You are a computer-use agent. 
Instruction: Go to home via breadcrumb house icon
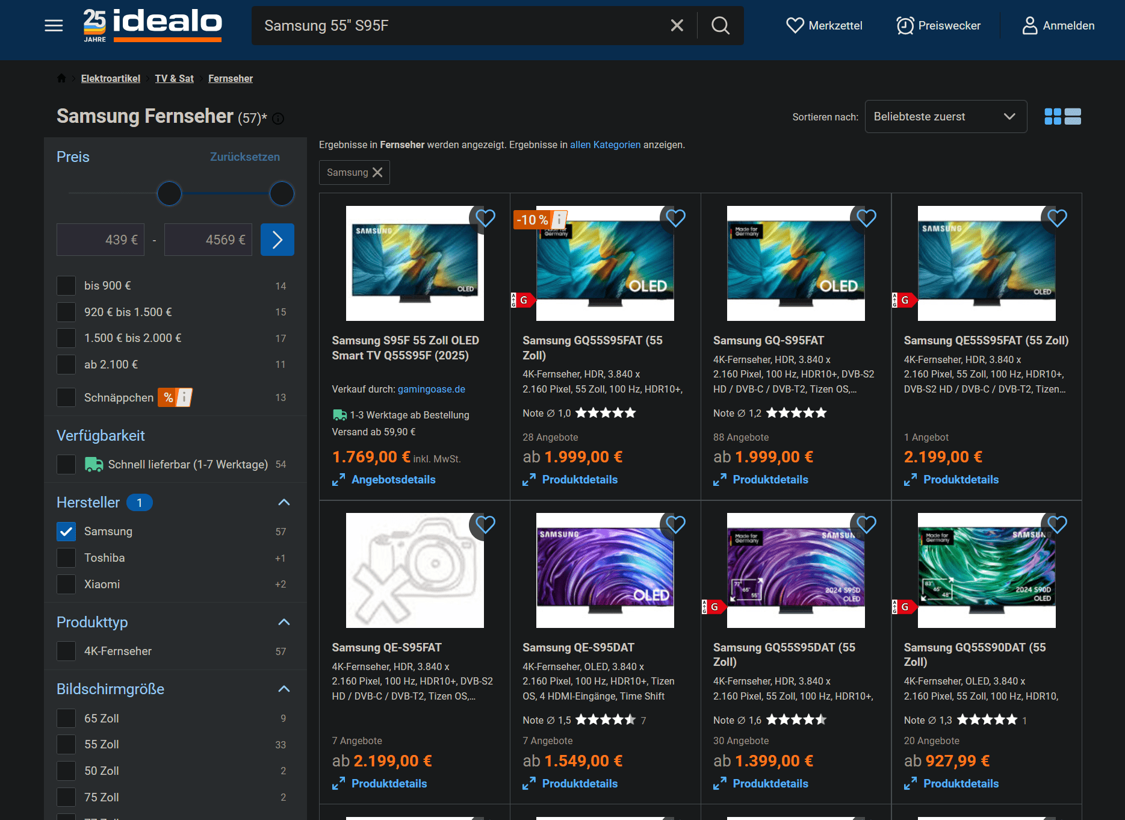point(61,78)
